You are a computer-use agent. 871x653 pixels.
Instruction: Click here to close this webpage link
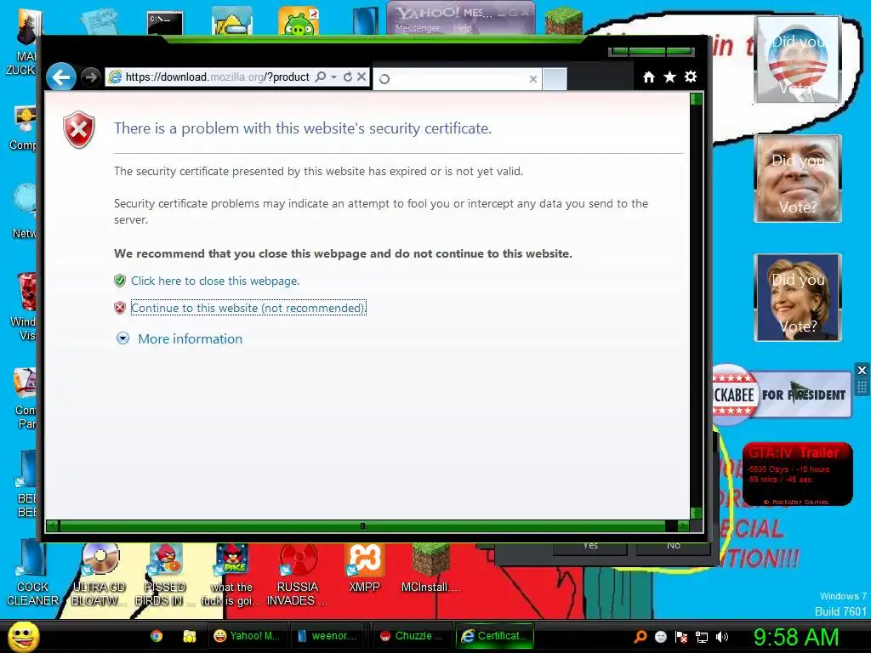(x=215, y=281)
